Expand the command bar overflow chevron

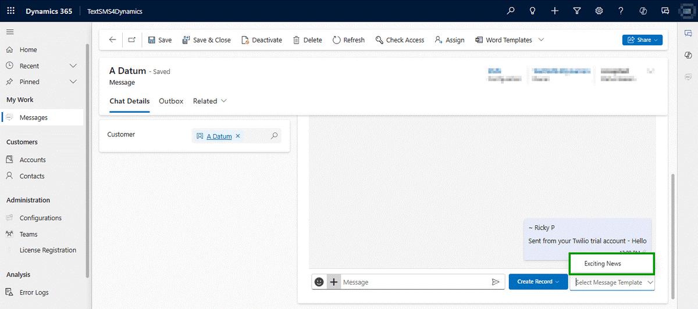(x=541, y=40)
